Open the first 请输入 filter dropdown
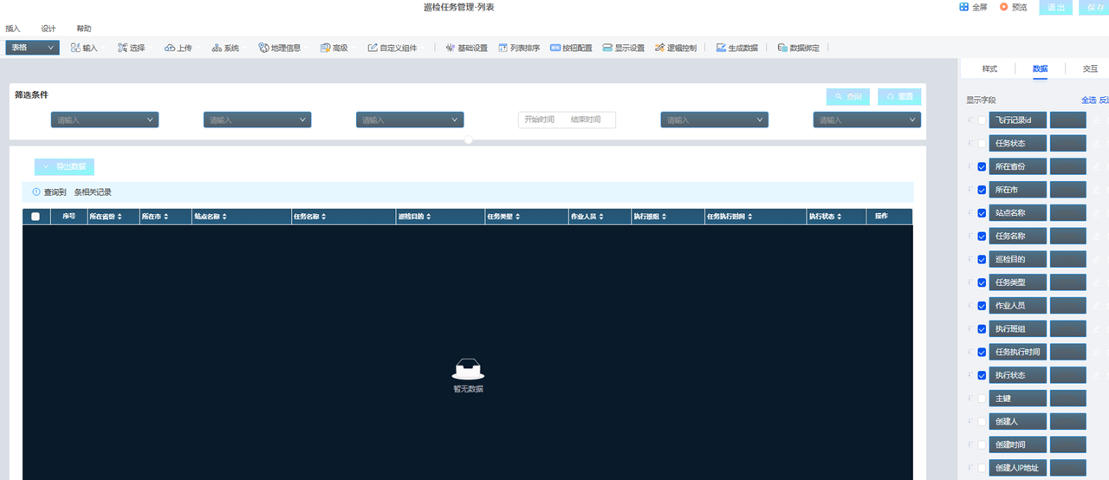This screenshot has height=480, width=1109. point(105,120)
